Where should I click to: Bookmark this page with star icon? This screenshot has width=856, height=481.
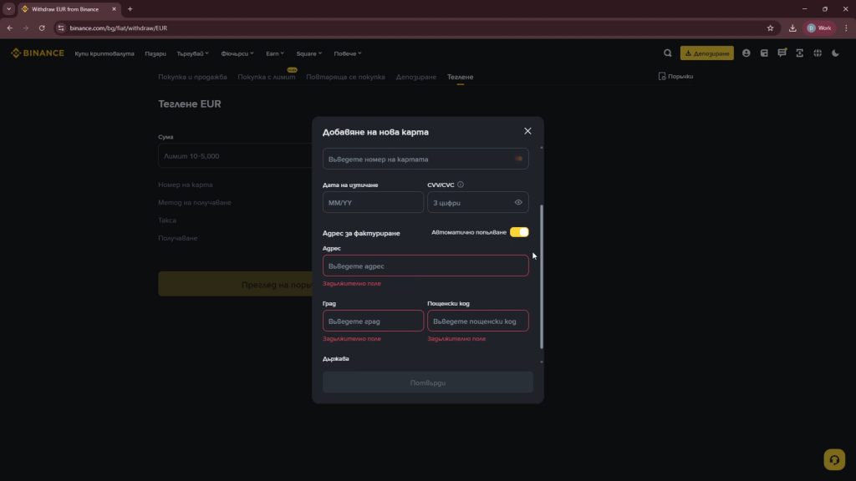(x=770, y=28)
